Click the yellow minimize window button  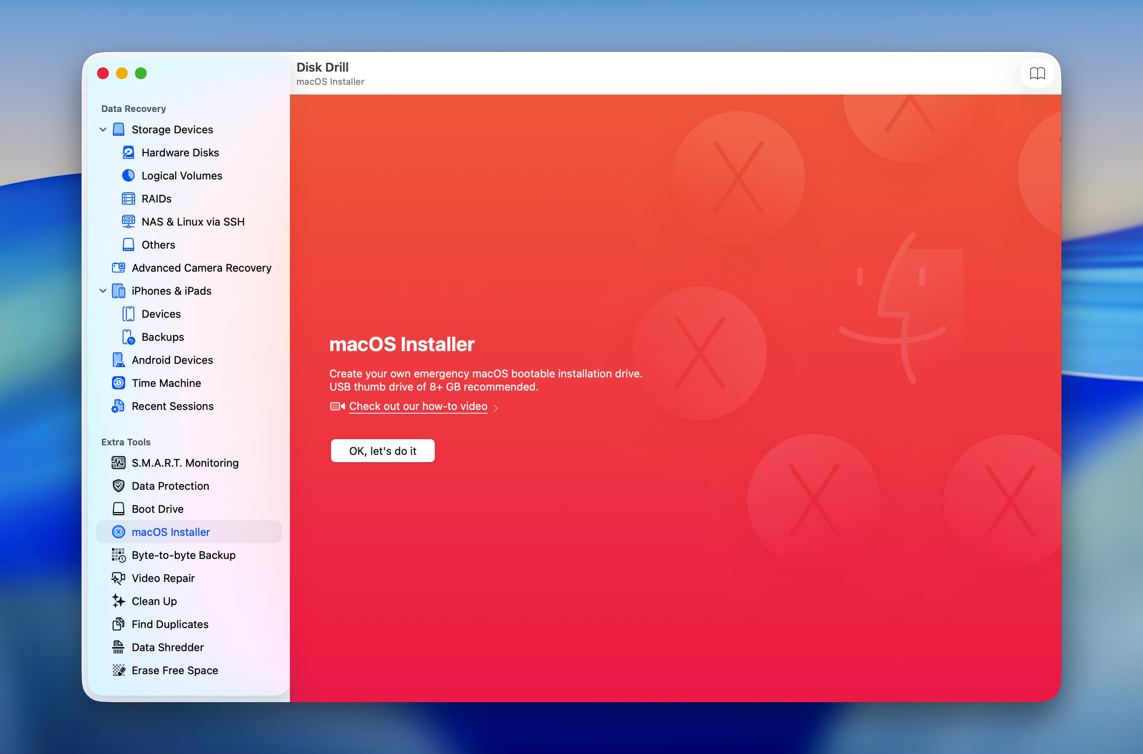[122, 73]
